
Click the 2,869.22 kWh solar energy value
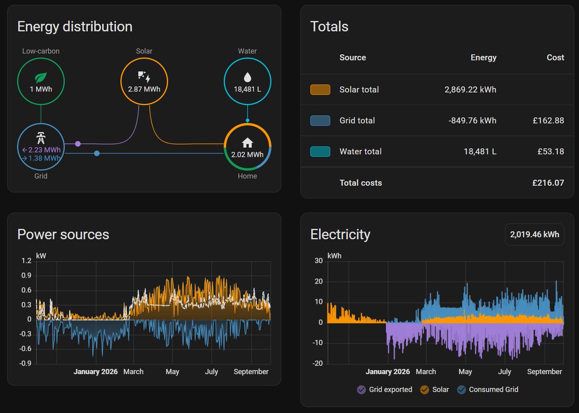pos(470,90)
